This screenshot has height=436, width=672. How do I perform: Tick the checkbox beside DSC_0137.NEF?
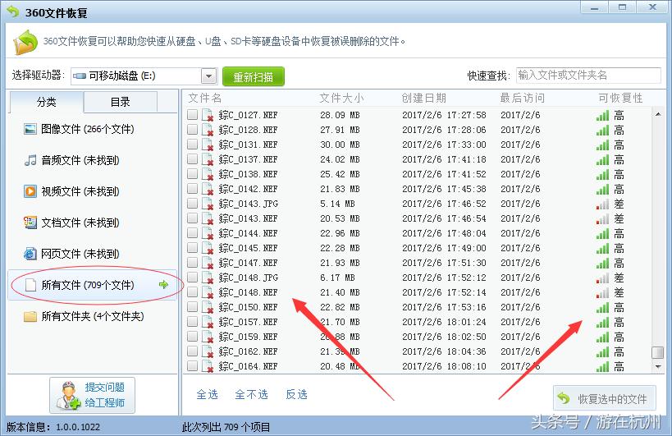coord(193,158)
